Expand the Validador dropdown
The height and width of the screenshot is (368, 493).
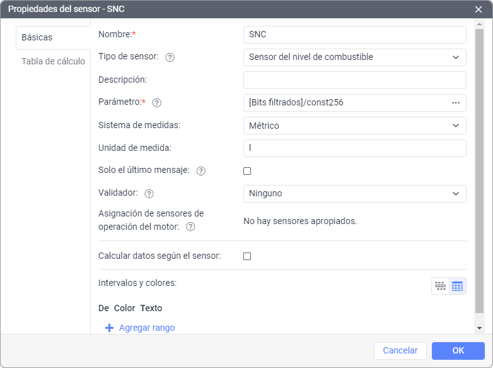click(x=354, y=194)
